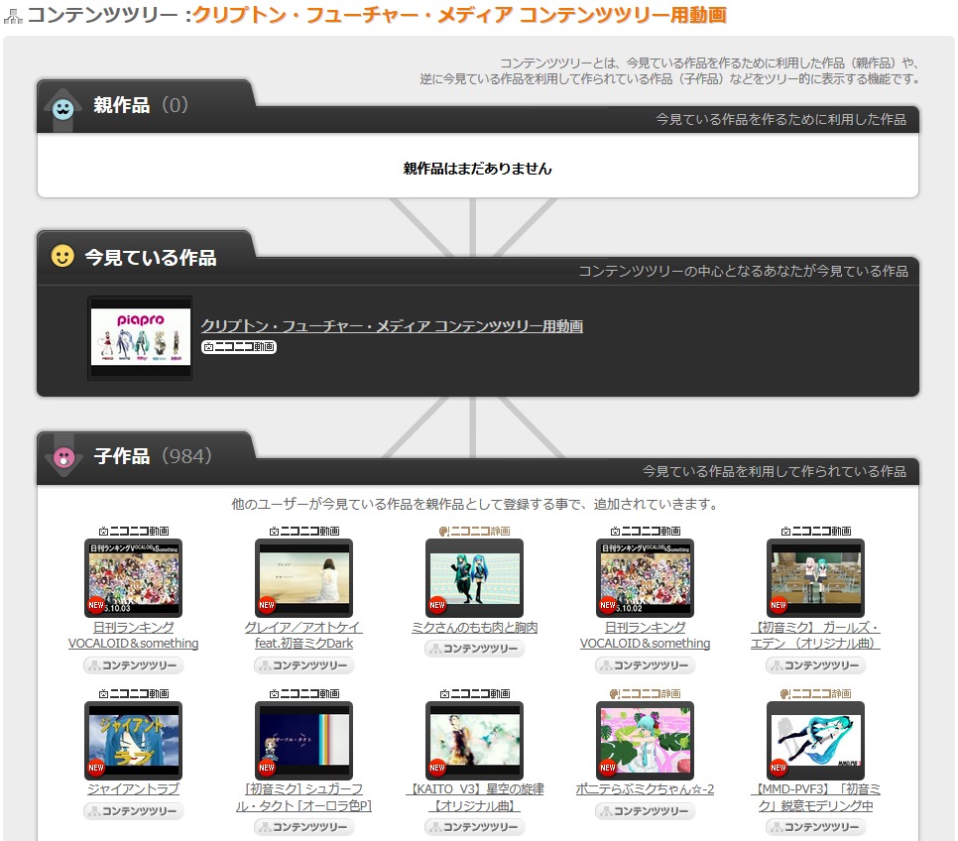Click コンテンツツリー button under ガールズ・エデン
The image size is (958, 841).
click(815, 665)
